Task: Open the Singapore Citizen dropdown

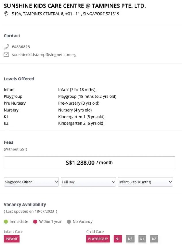Action: coord(31,182)
